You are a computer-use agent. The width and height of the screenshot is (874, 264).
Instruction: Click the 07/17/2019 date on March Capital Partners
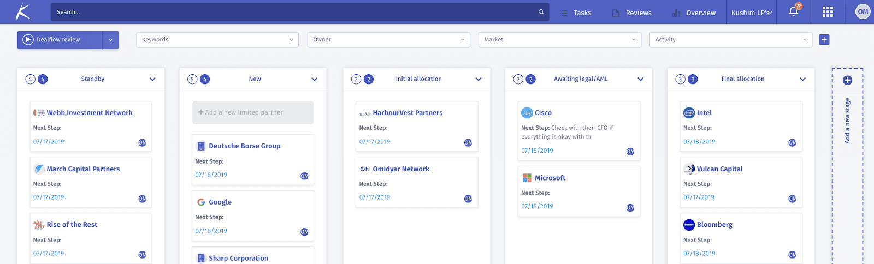click(49, 197)
